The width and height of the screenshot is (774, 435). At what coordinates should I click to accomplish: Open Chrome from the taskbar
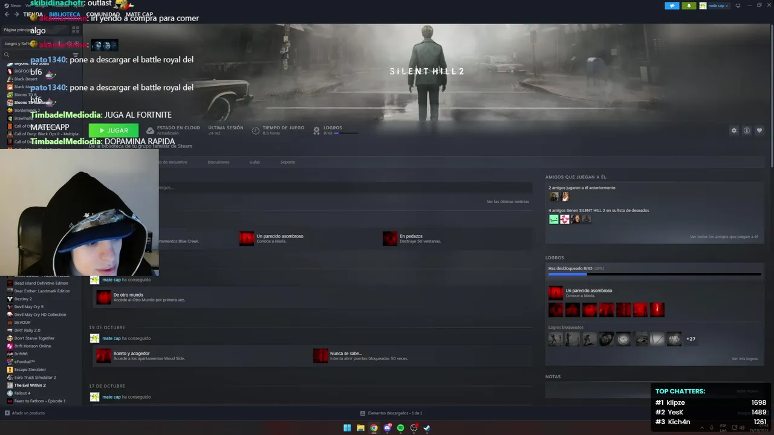coord(374,428)
